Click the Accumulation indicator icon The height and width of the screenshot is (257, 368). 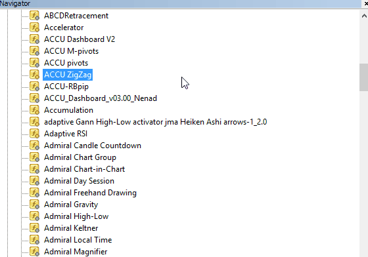[34, 110]
